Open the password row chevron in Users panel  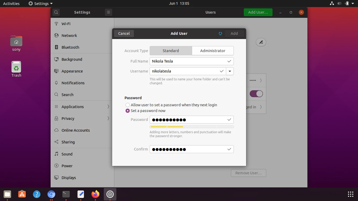point(261,80)
